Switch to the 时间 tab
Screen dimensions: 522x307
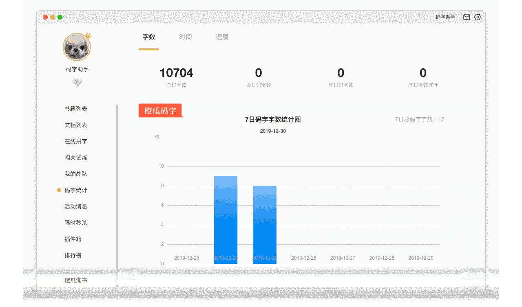186,37
